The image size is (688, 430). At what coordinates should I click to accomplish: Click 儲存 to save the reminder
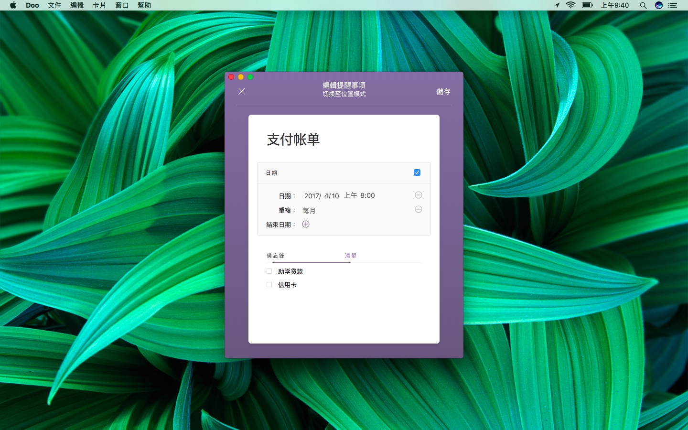pyautogui.click(x=443, y=91)
